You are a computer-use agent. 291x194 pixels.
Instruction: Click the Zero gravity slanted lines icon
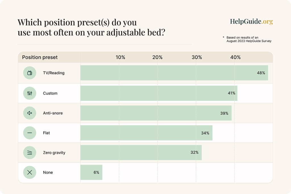point(30,153)
